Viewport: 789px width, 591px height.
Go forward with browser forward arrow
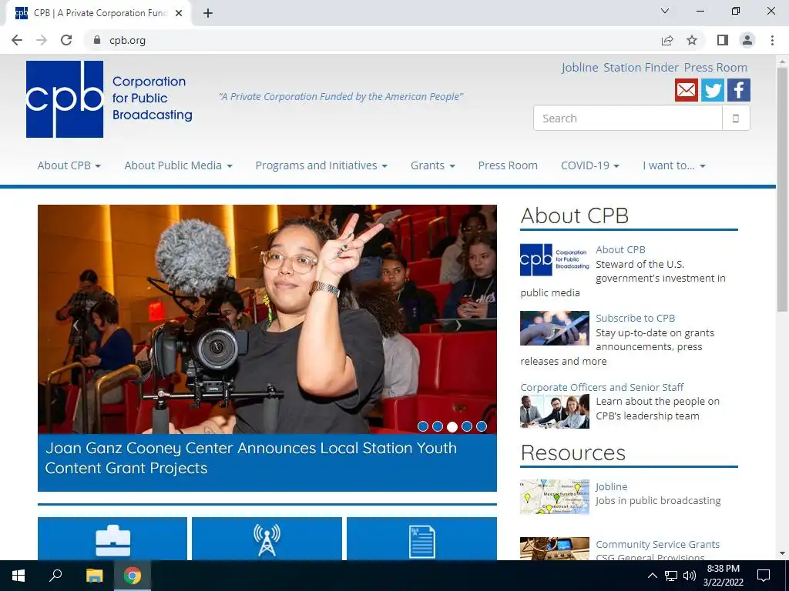click(42, 40)
